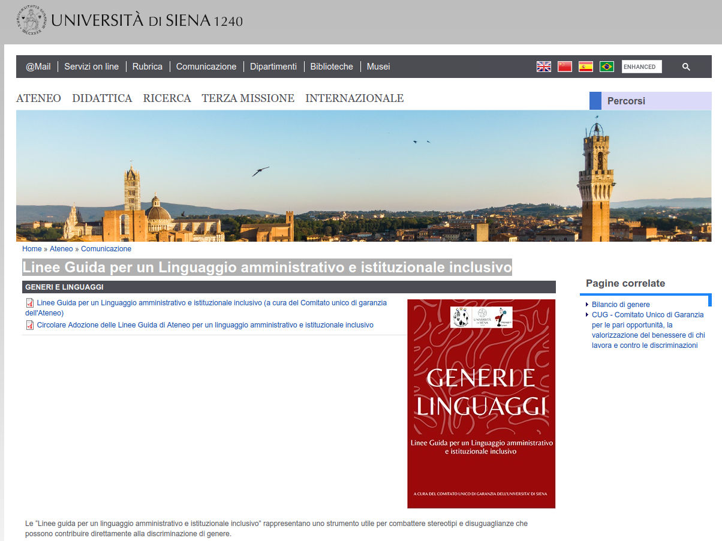Click the PDF icon beside the Linee Guida document
The image size is (722, 541).
(x=29, y=303)
